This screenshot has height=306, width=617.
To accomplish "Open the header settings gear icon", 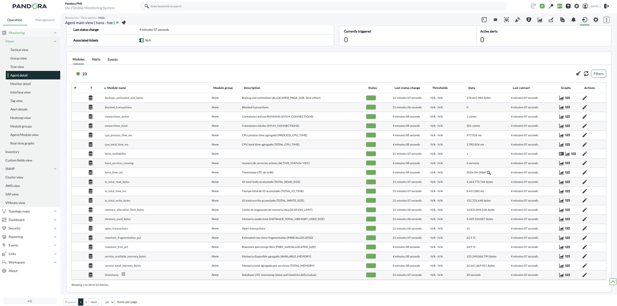I will click(x=577, y=6).
